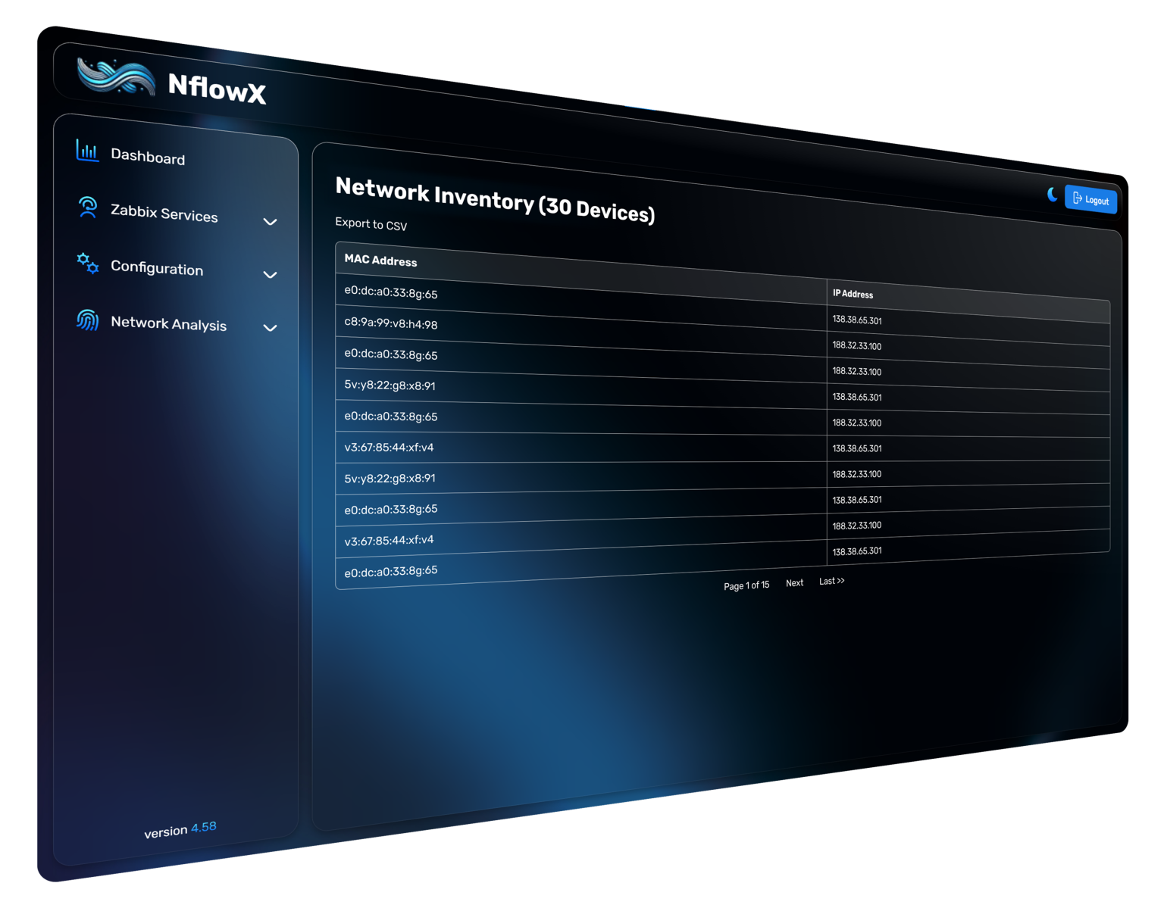This screenshot has height=908, width=1164.
Task: Jump to the Last page
Action: click(831, 581)
